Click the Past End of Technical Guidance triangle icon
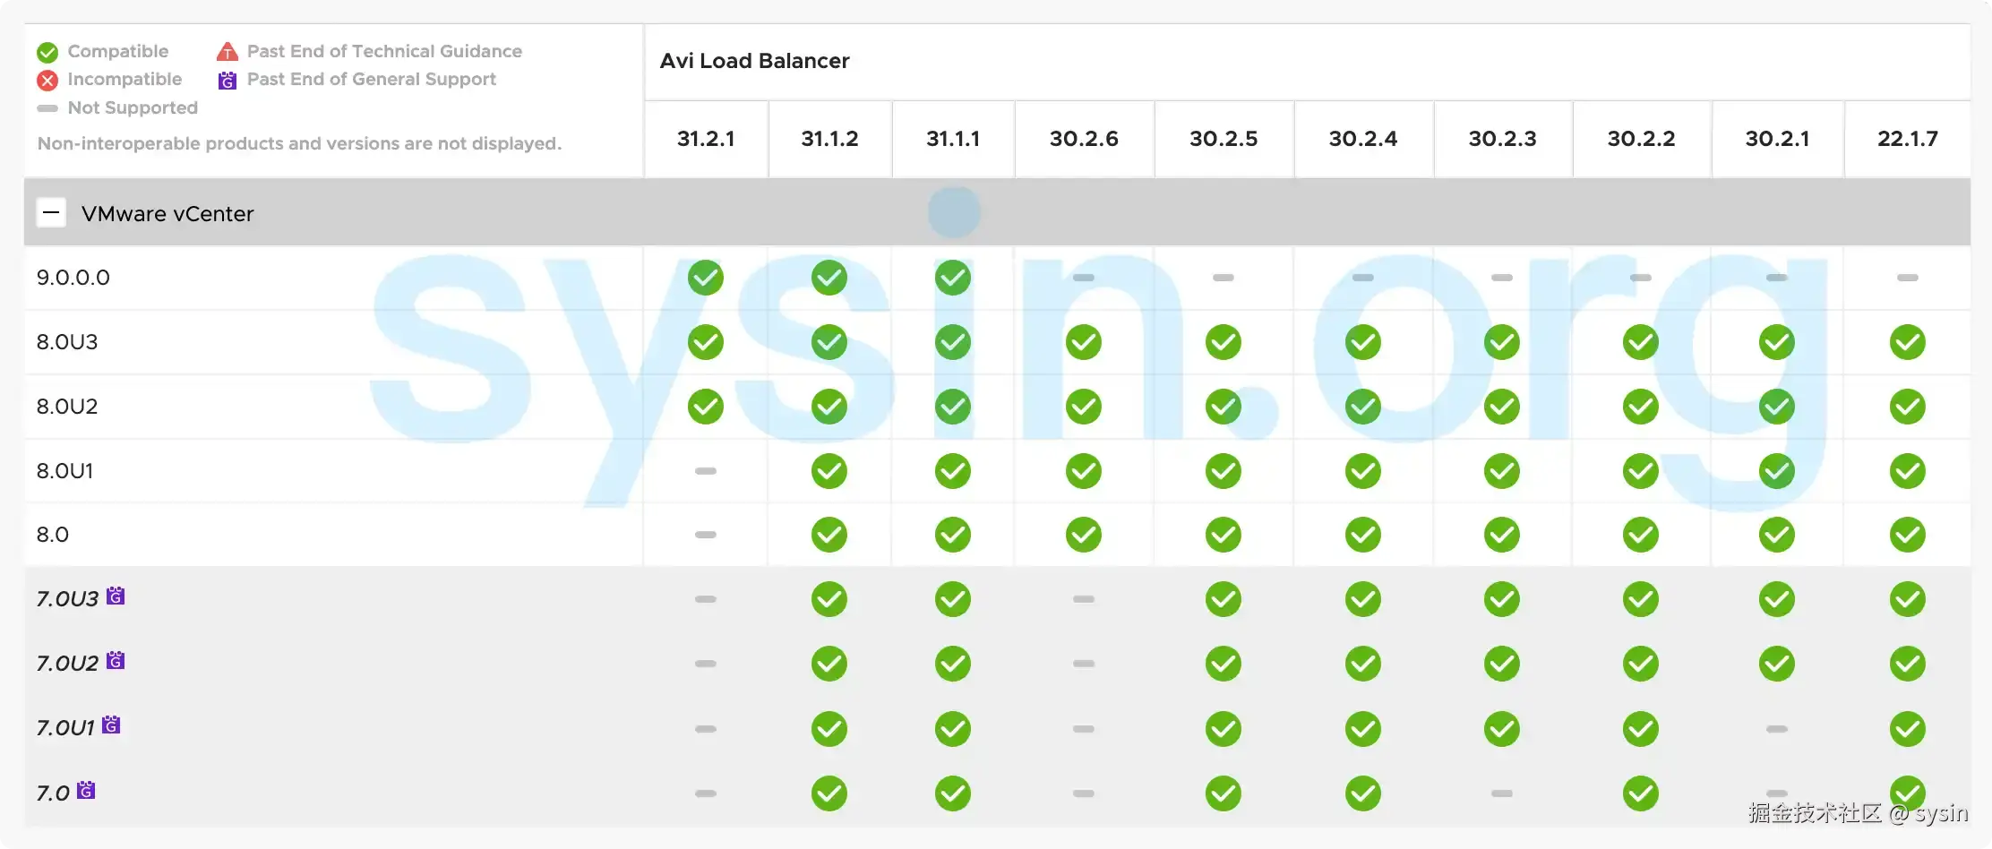Viewport: 1992px width, 849px height. coord(228,51)
